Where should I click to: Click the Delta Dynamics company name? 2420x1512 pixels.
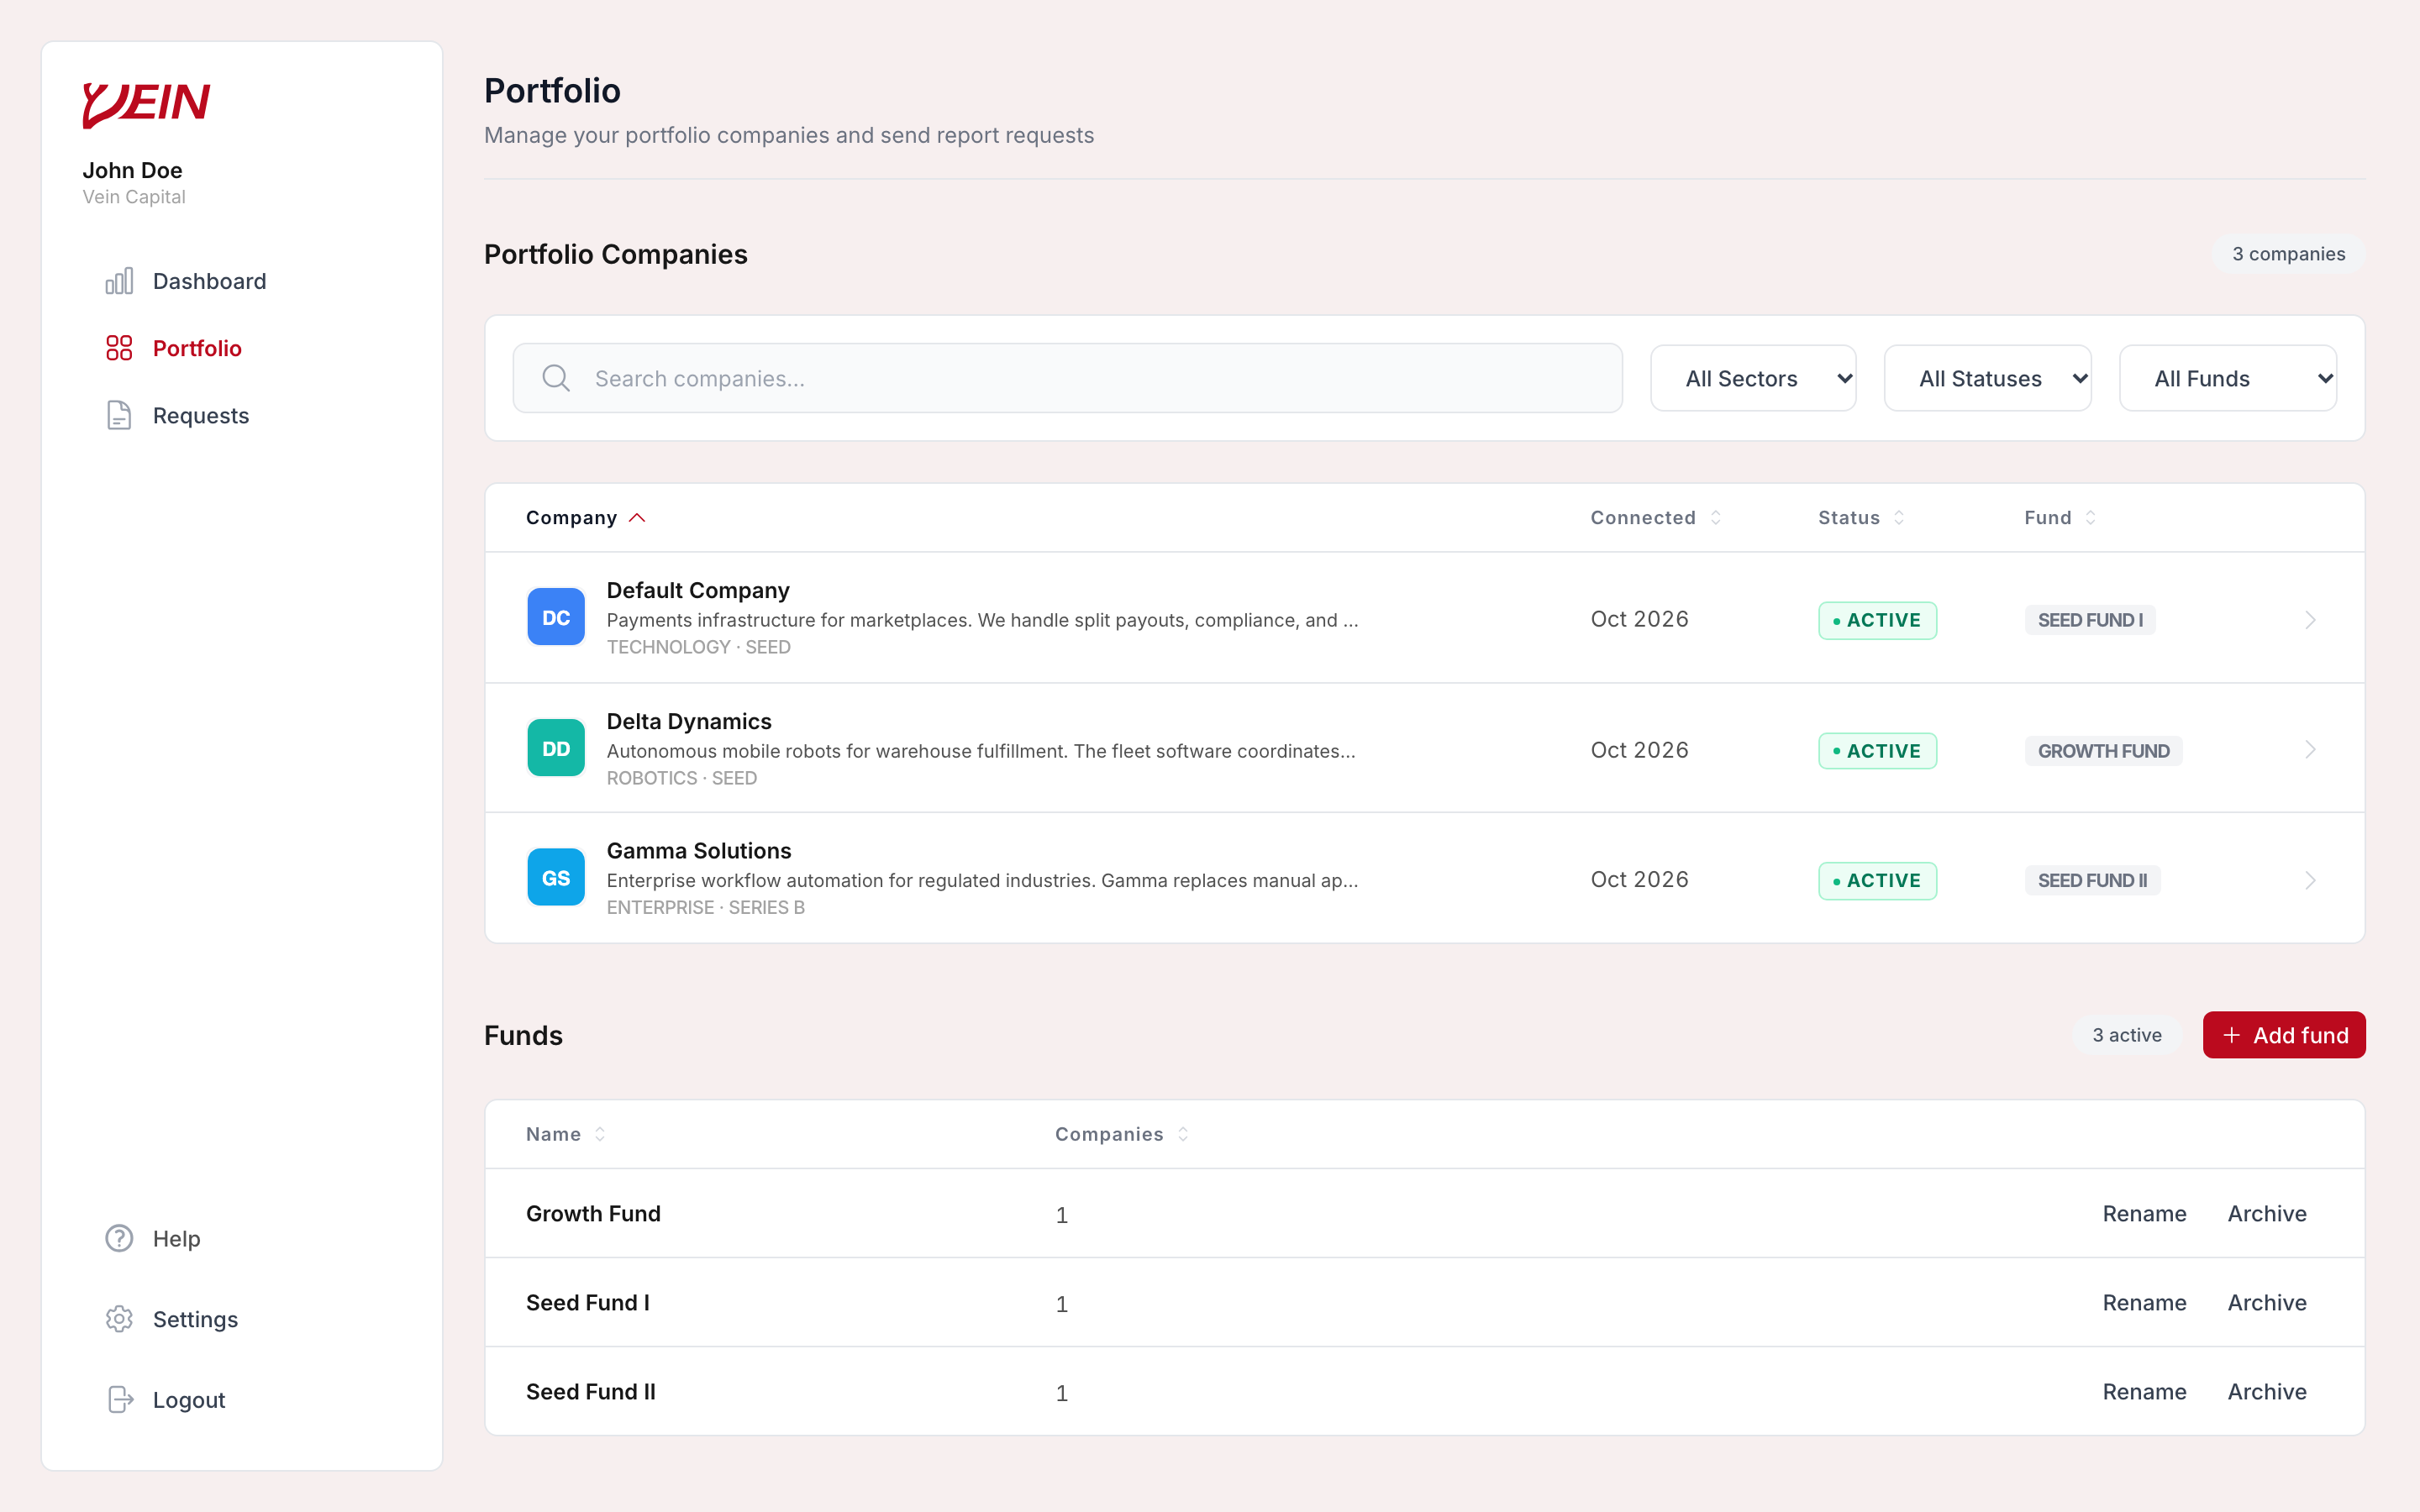click(x=689, y=721)
